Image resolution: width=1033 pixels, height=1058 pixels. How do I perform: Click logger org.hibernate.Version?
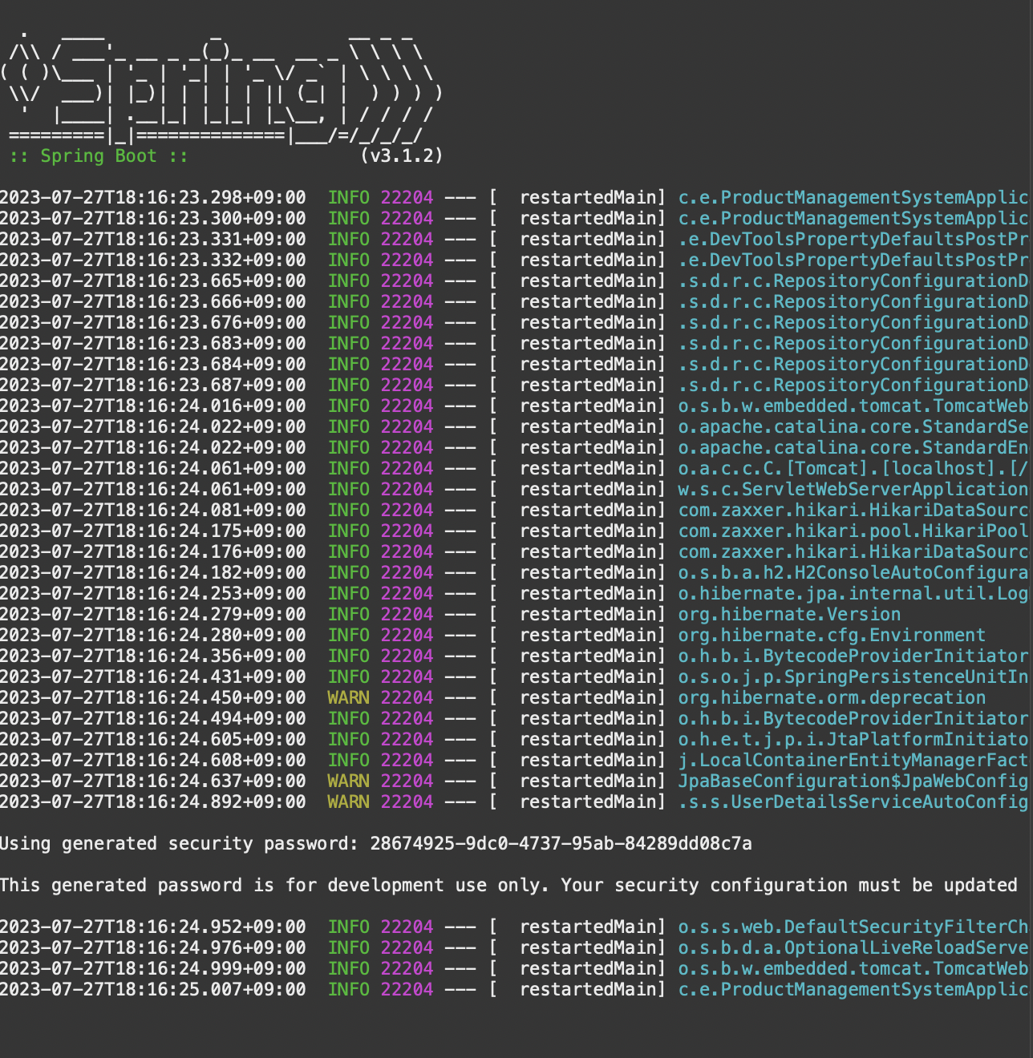pos(789,614)
